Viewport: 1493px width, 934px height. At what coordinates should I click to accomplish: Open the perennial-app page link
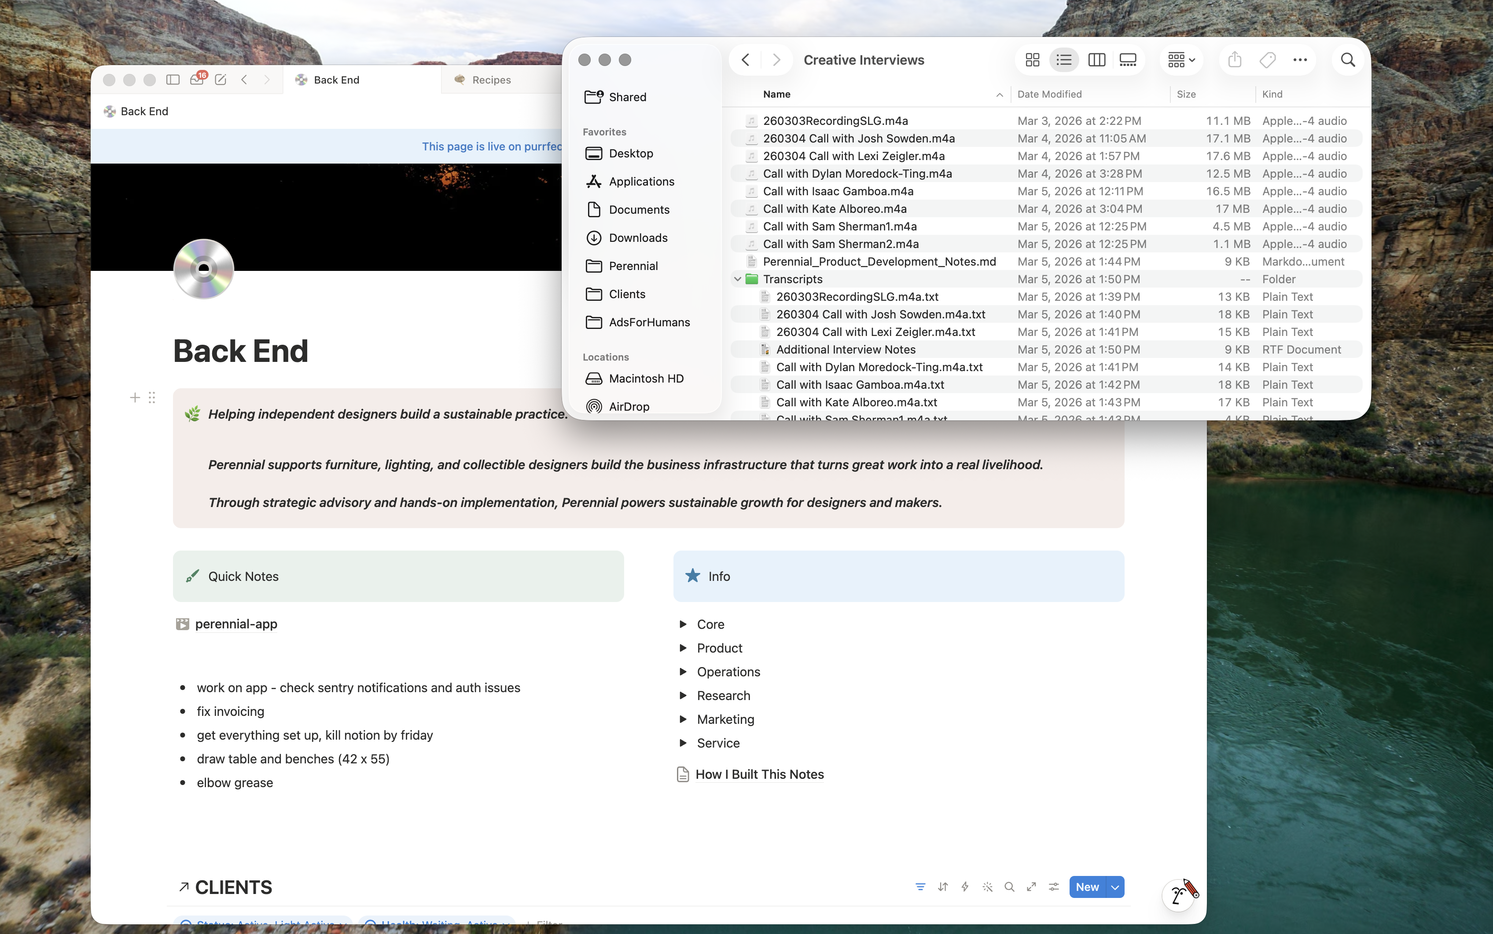236,624
